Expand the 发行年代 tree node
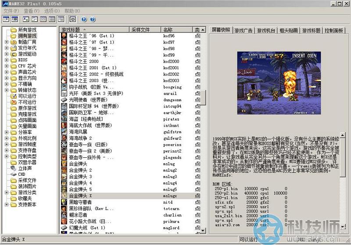The height and width of the screenshot is (245, 351). [7, 48]
